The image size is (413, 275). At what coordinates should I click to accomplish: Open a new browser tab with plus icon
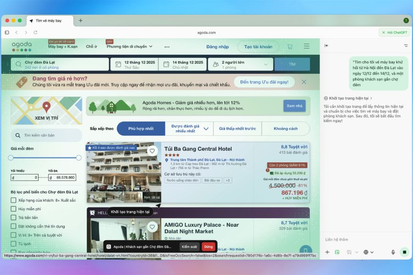pyautogui.click(x=81, y=21)
